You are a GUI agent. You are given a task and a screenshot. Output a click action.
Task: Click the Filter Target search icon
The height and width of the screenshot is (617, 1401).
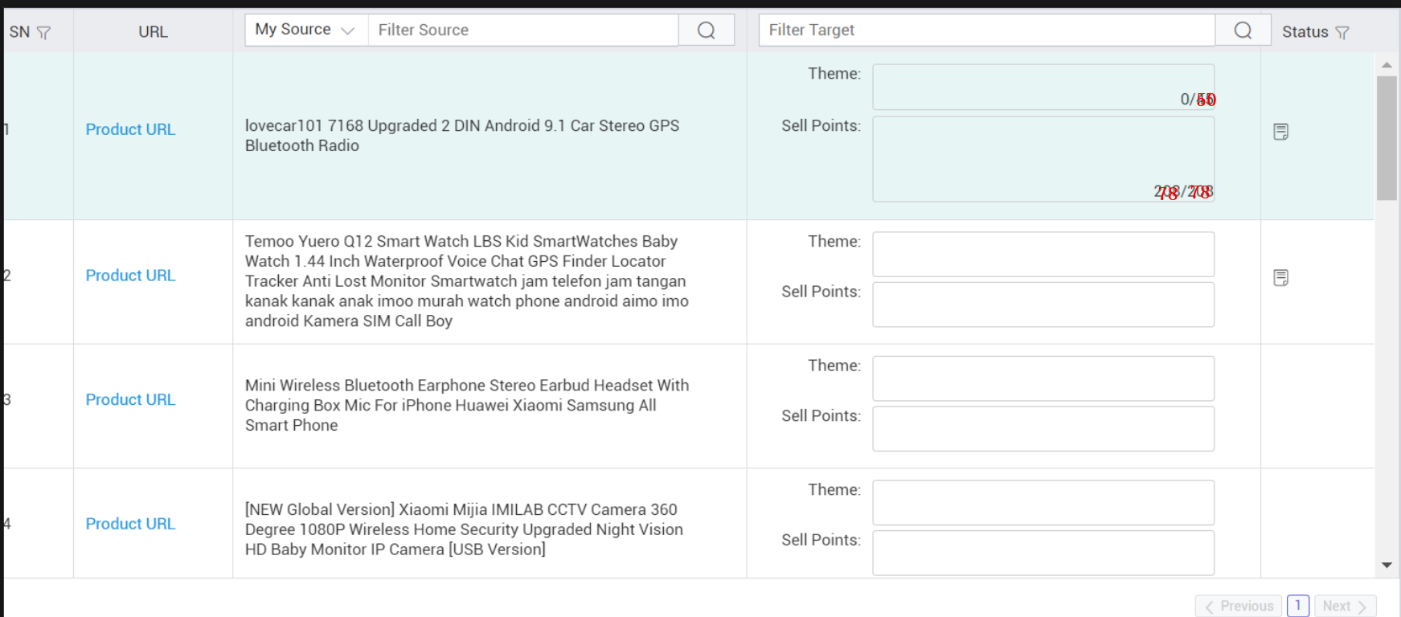coord(1242,31)
